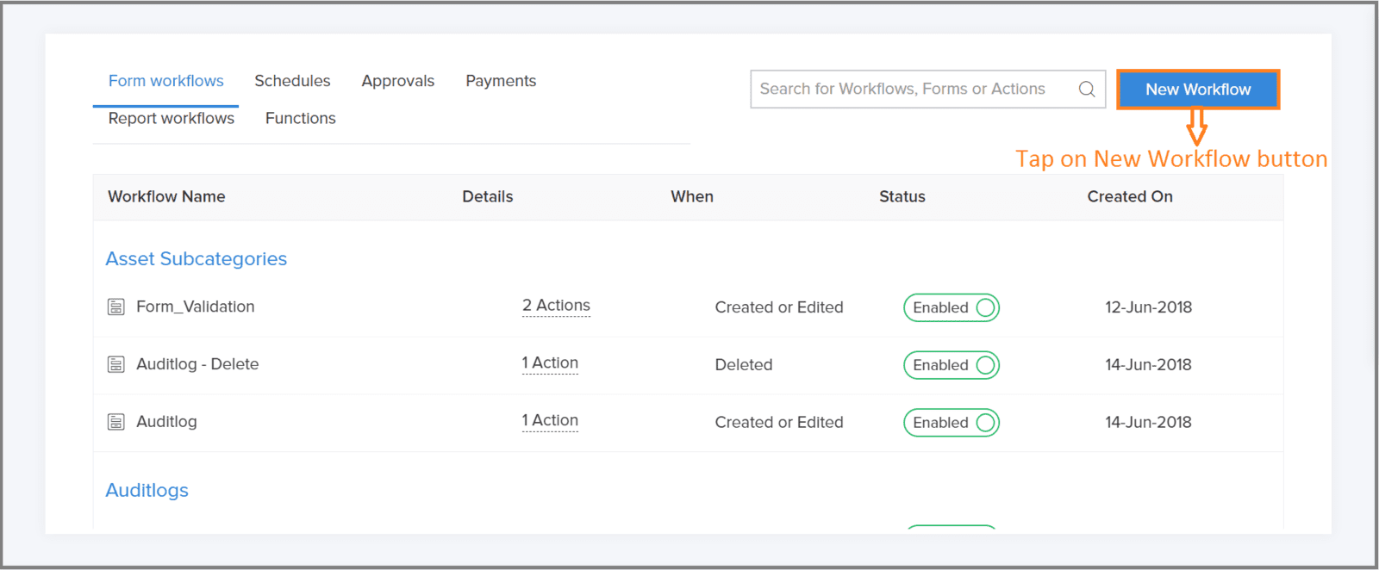Select the 'Auditlog' workflow name in the Created or Edited row
The image size is (1379, 570).
(x=166, y=422)
